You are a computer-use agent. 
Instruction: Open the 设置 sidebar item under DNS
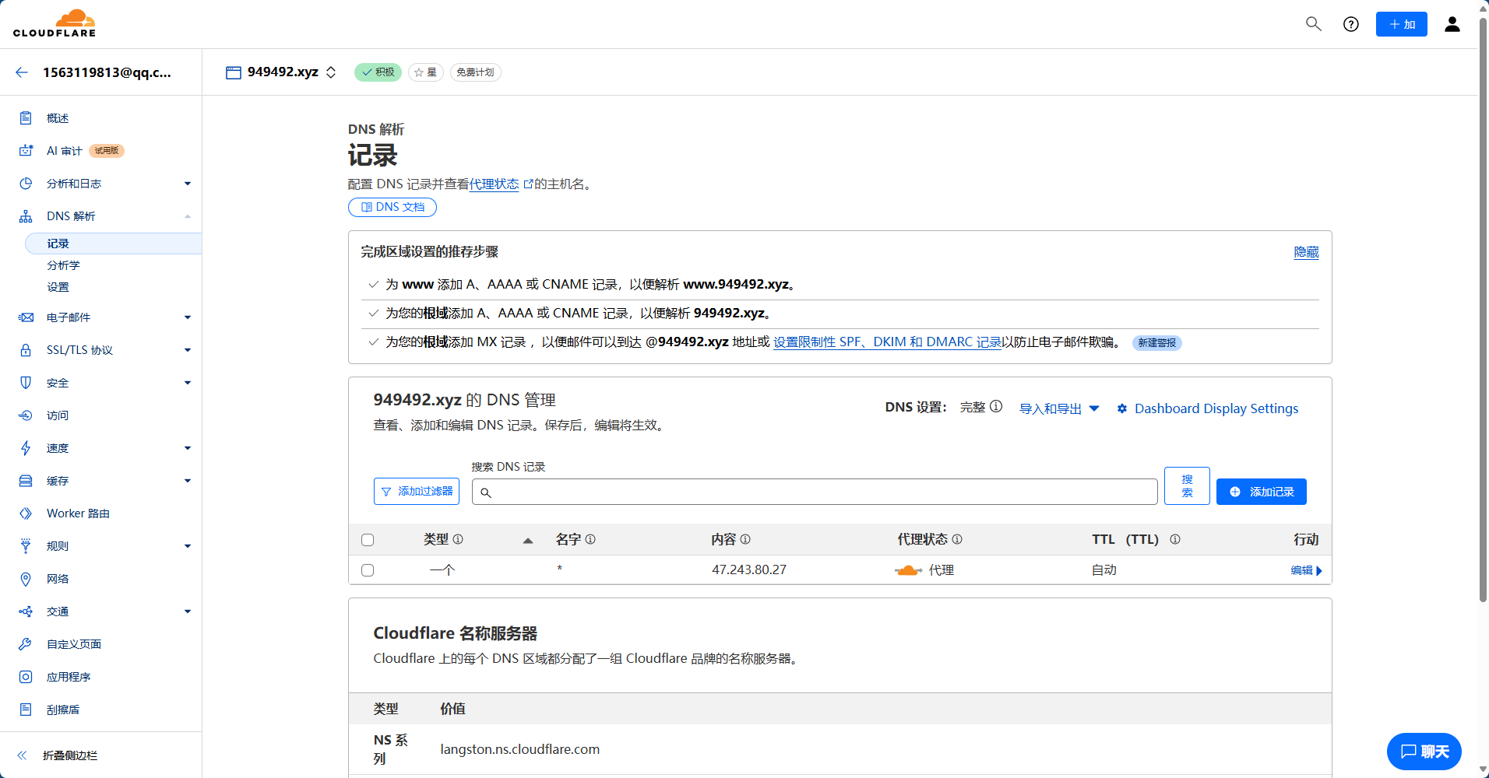(58, 287)
